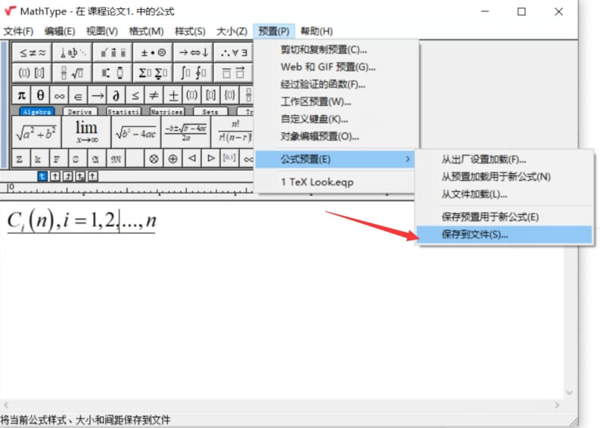Screen dimensions: 600x428
Task: Insert the left-pointing triangle symbol
Action: pyautogui.click(x=191, y=158)
